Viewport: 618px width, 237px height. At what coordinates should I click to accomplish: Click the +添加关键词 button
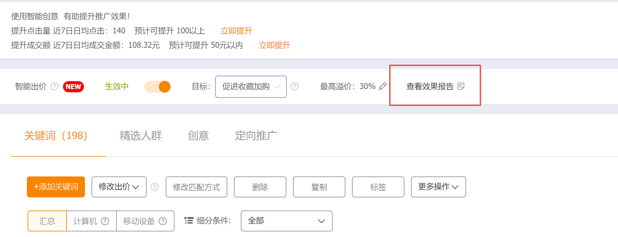tap(56, 187)
